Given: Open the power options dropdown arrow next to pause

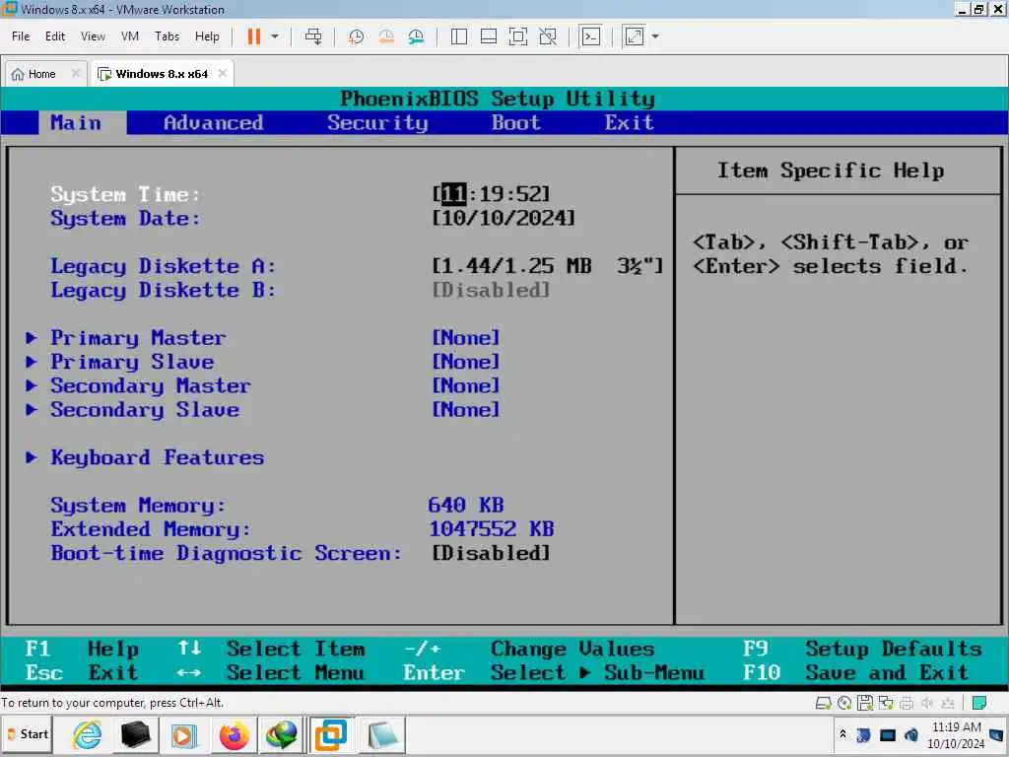Looking at the screenshot, I should [275, 36].
